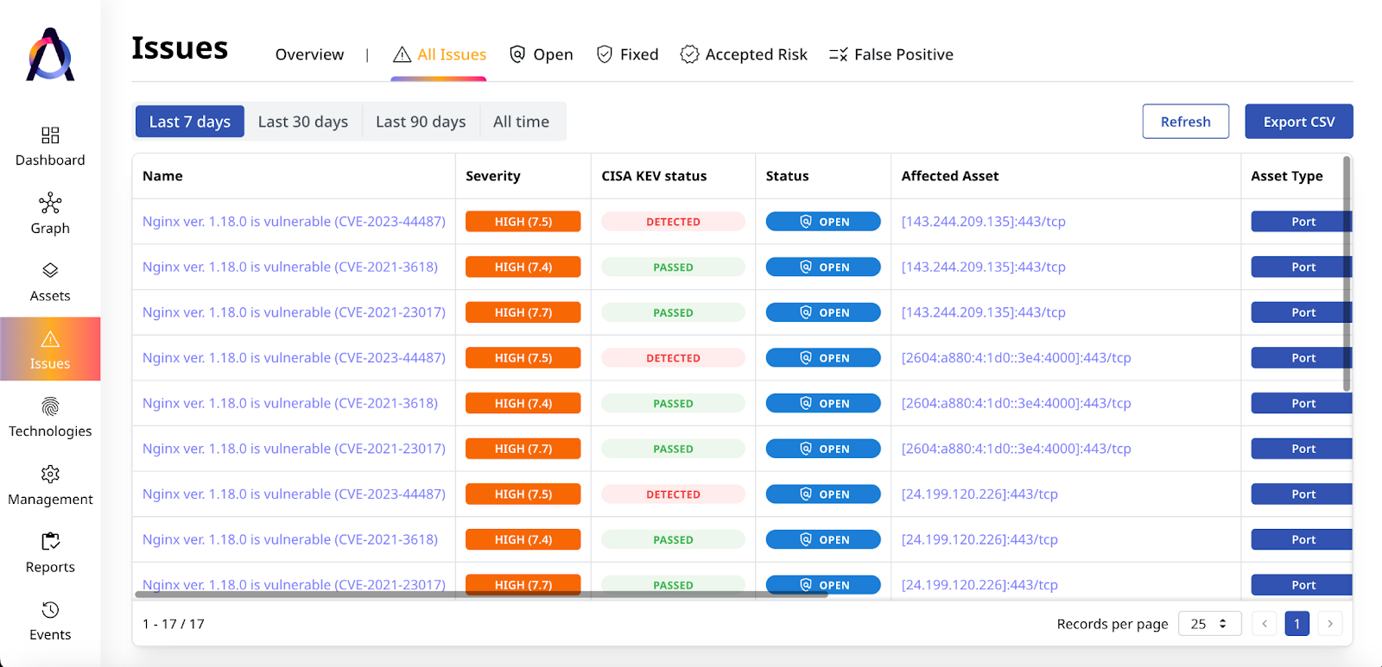Sort by CISA KEV status header
This screenshot has width=1382, height=667.
pos(654,176)
